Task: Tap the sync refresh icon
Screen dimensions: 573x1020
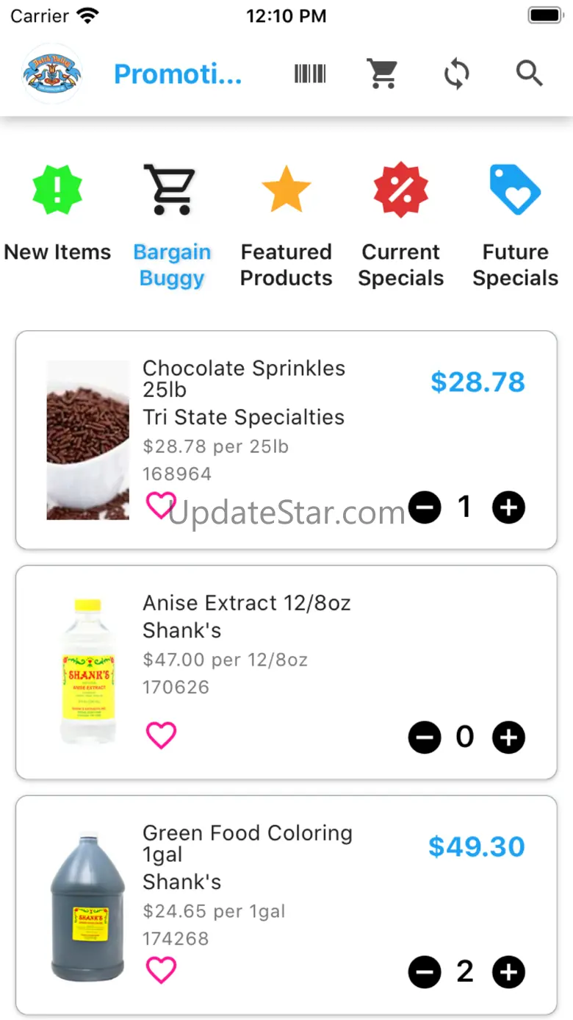Action: click(x=456, y=74)
